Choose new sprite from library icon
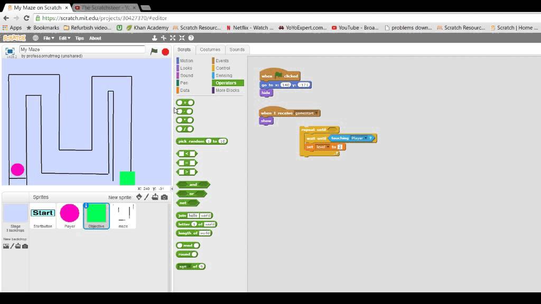This screenshot has height=304, width=541. pos(139,197)
